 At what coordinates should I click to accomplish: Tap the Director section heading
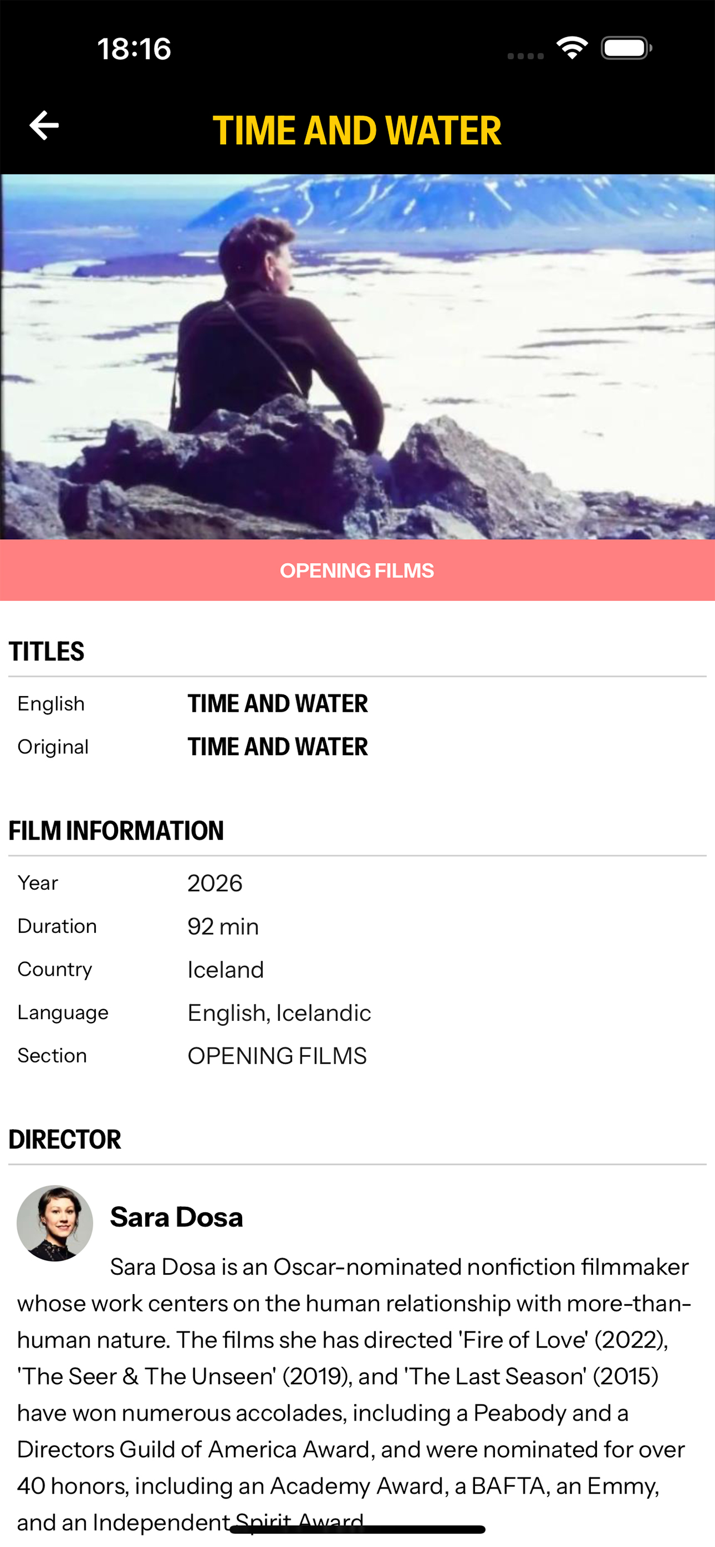pyautogui.click(x=65, y=1139)
